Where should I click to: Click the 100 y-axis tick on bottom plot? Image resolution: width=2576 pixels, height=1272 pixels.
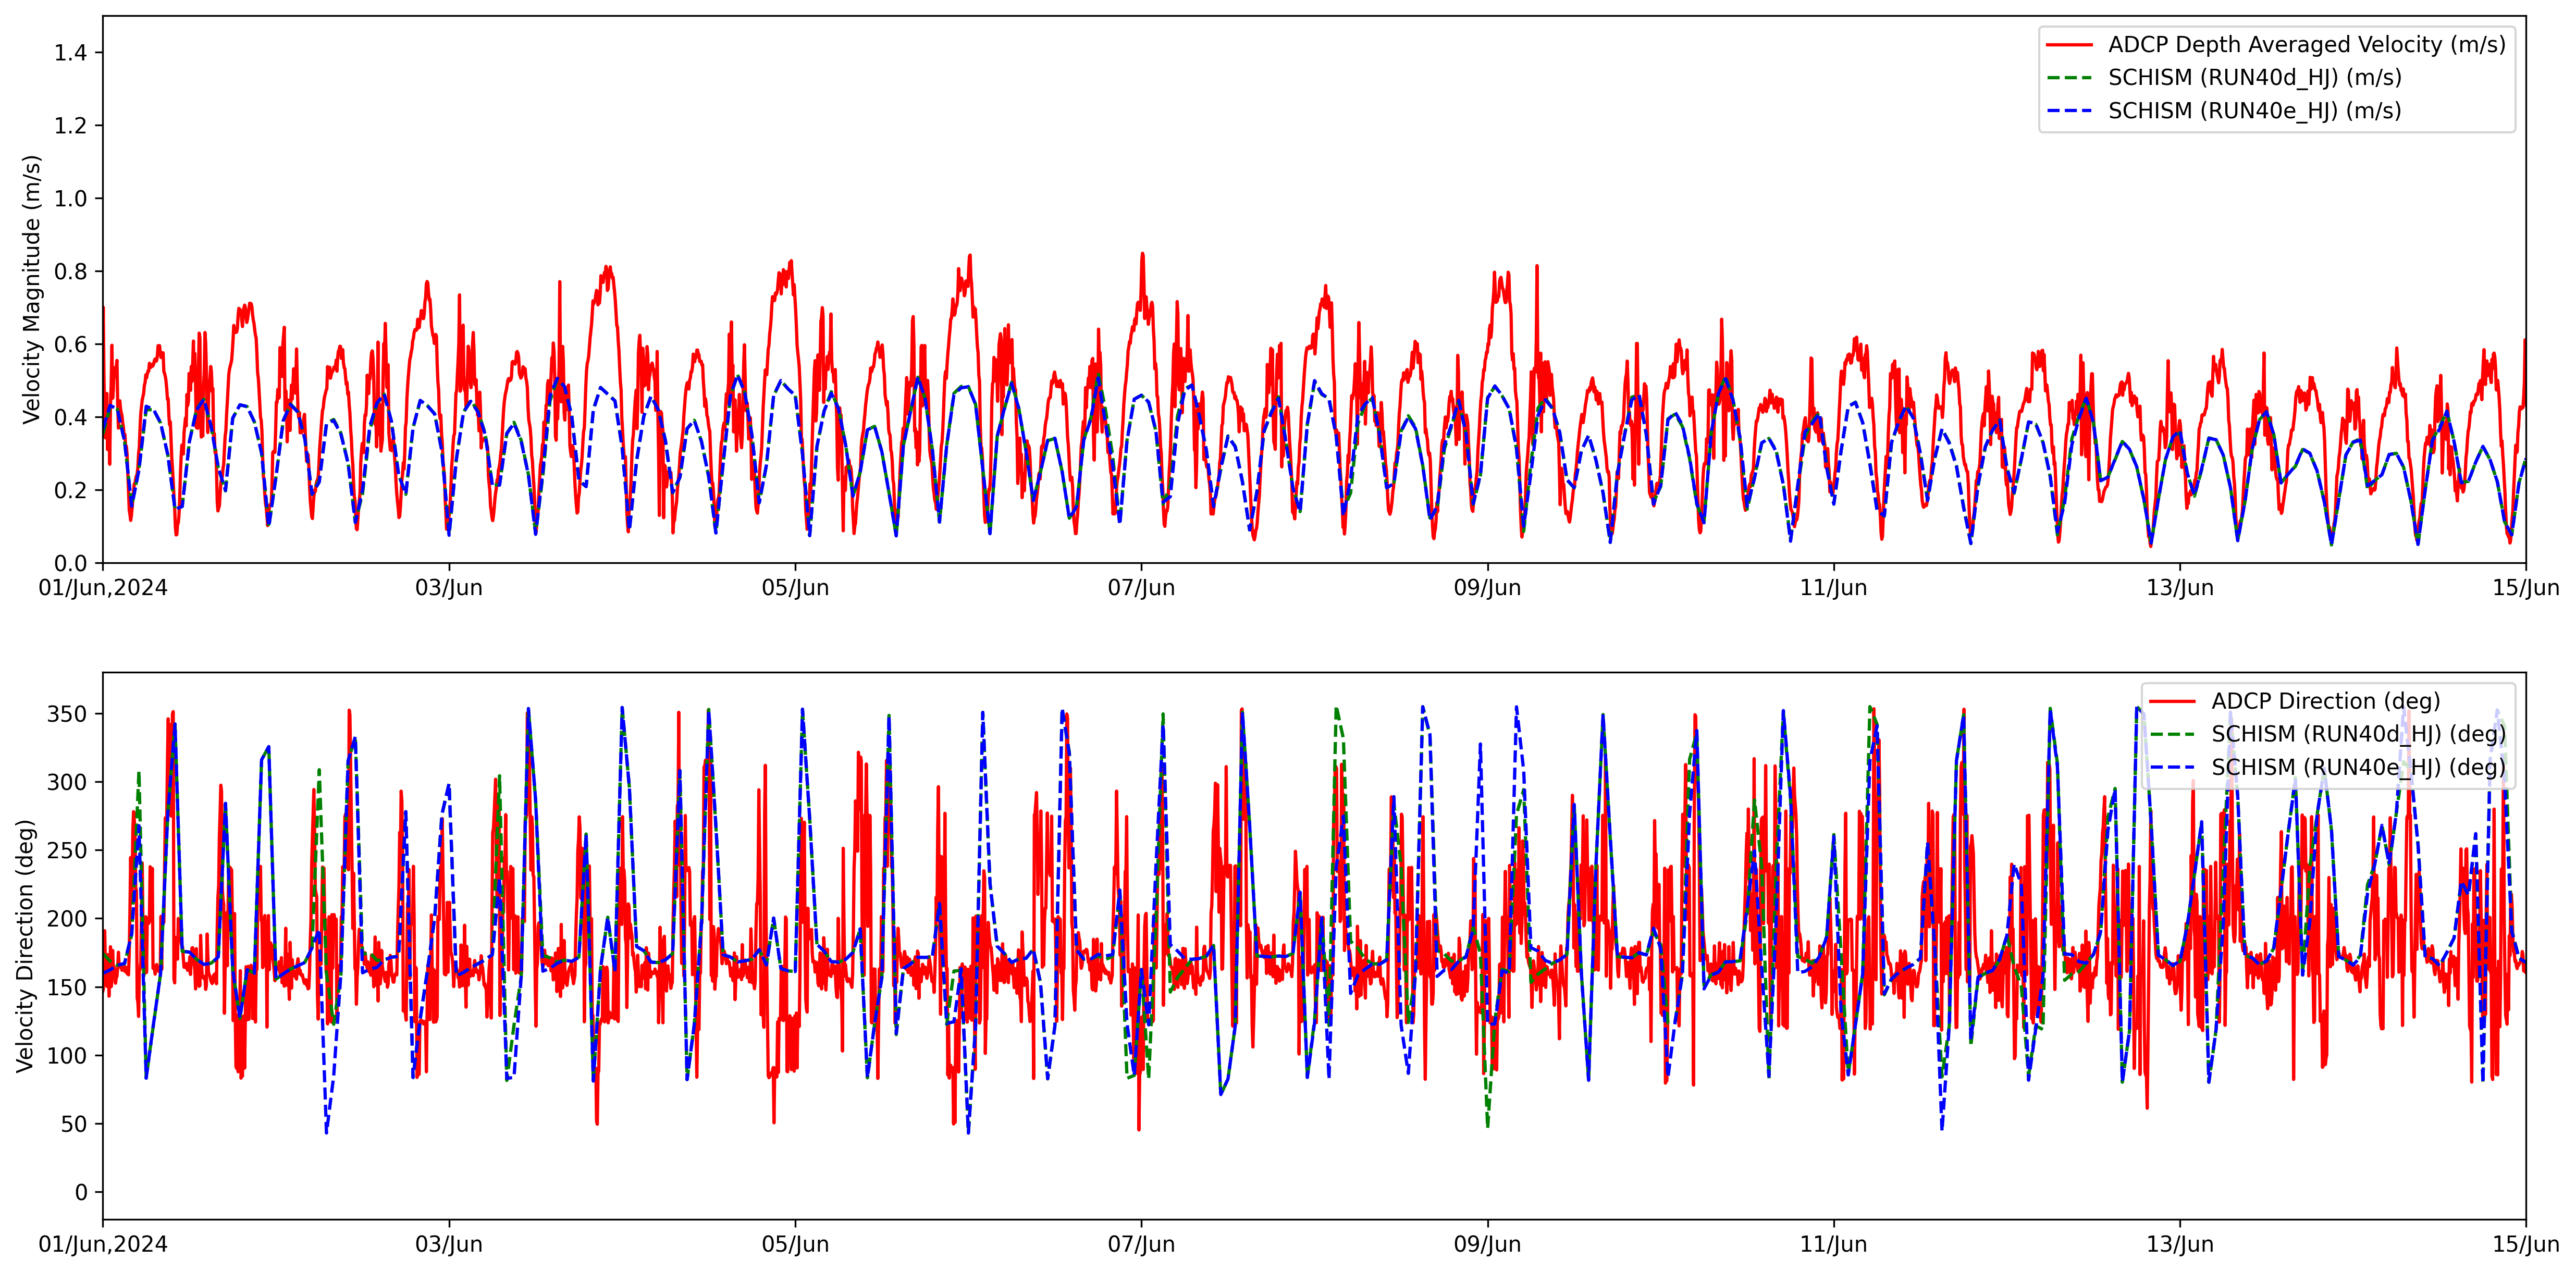[67, 1056]
